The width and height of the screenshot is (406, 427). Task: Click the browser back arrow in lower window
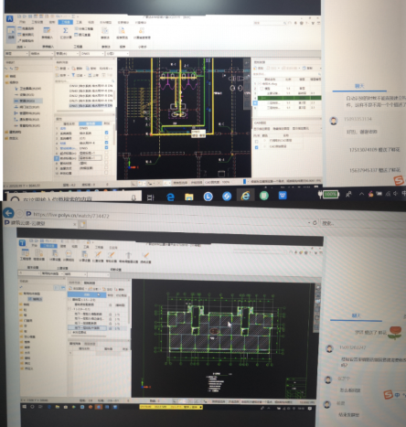tap(8, 213)
